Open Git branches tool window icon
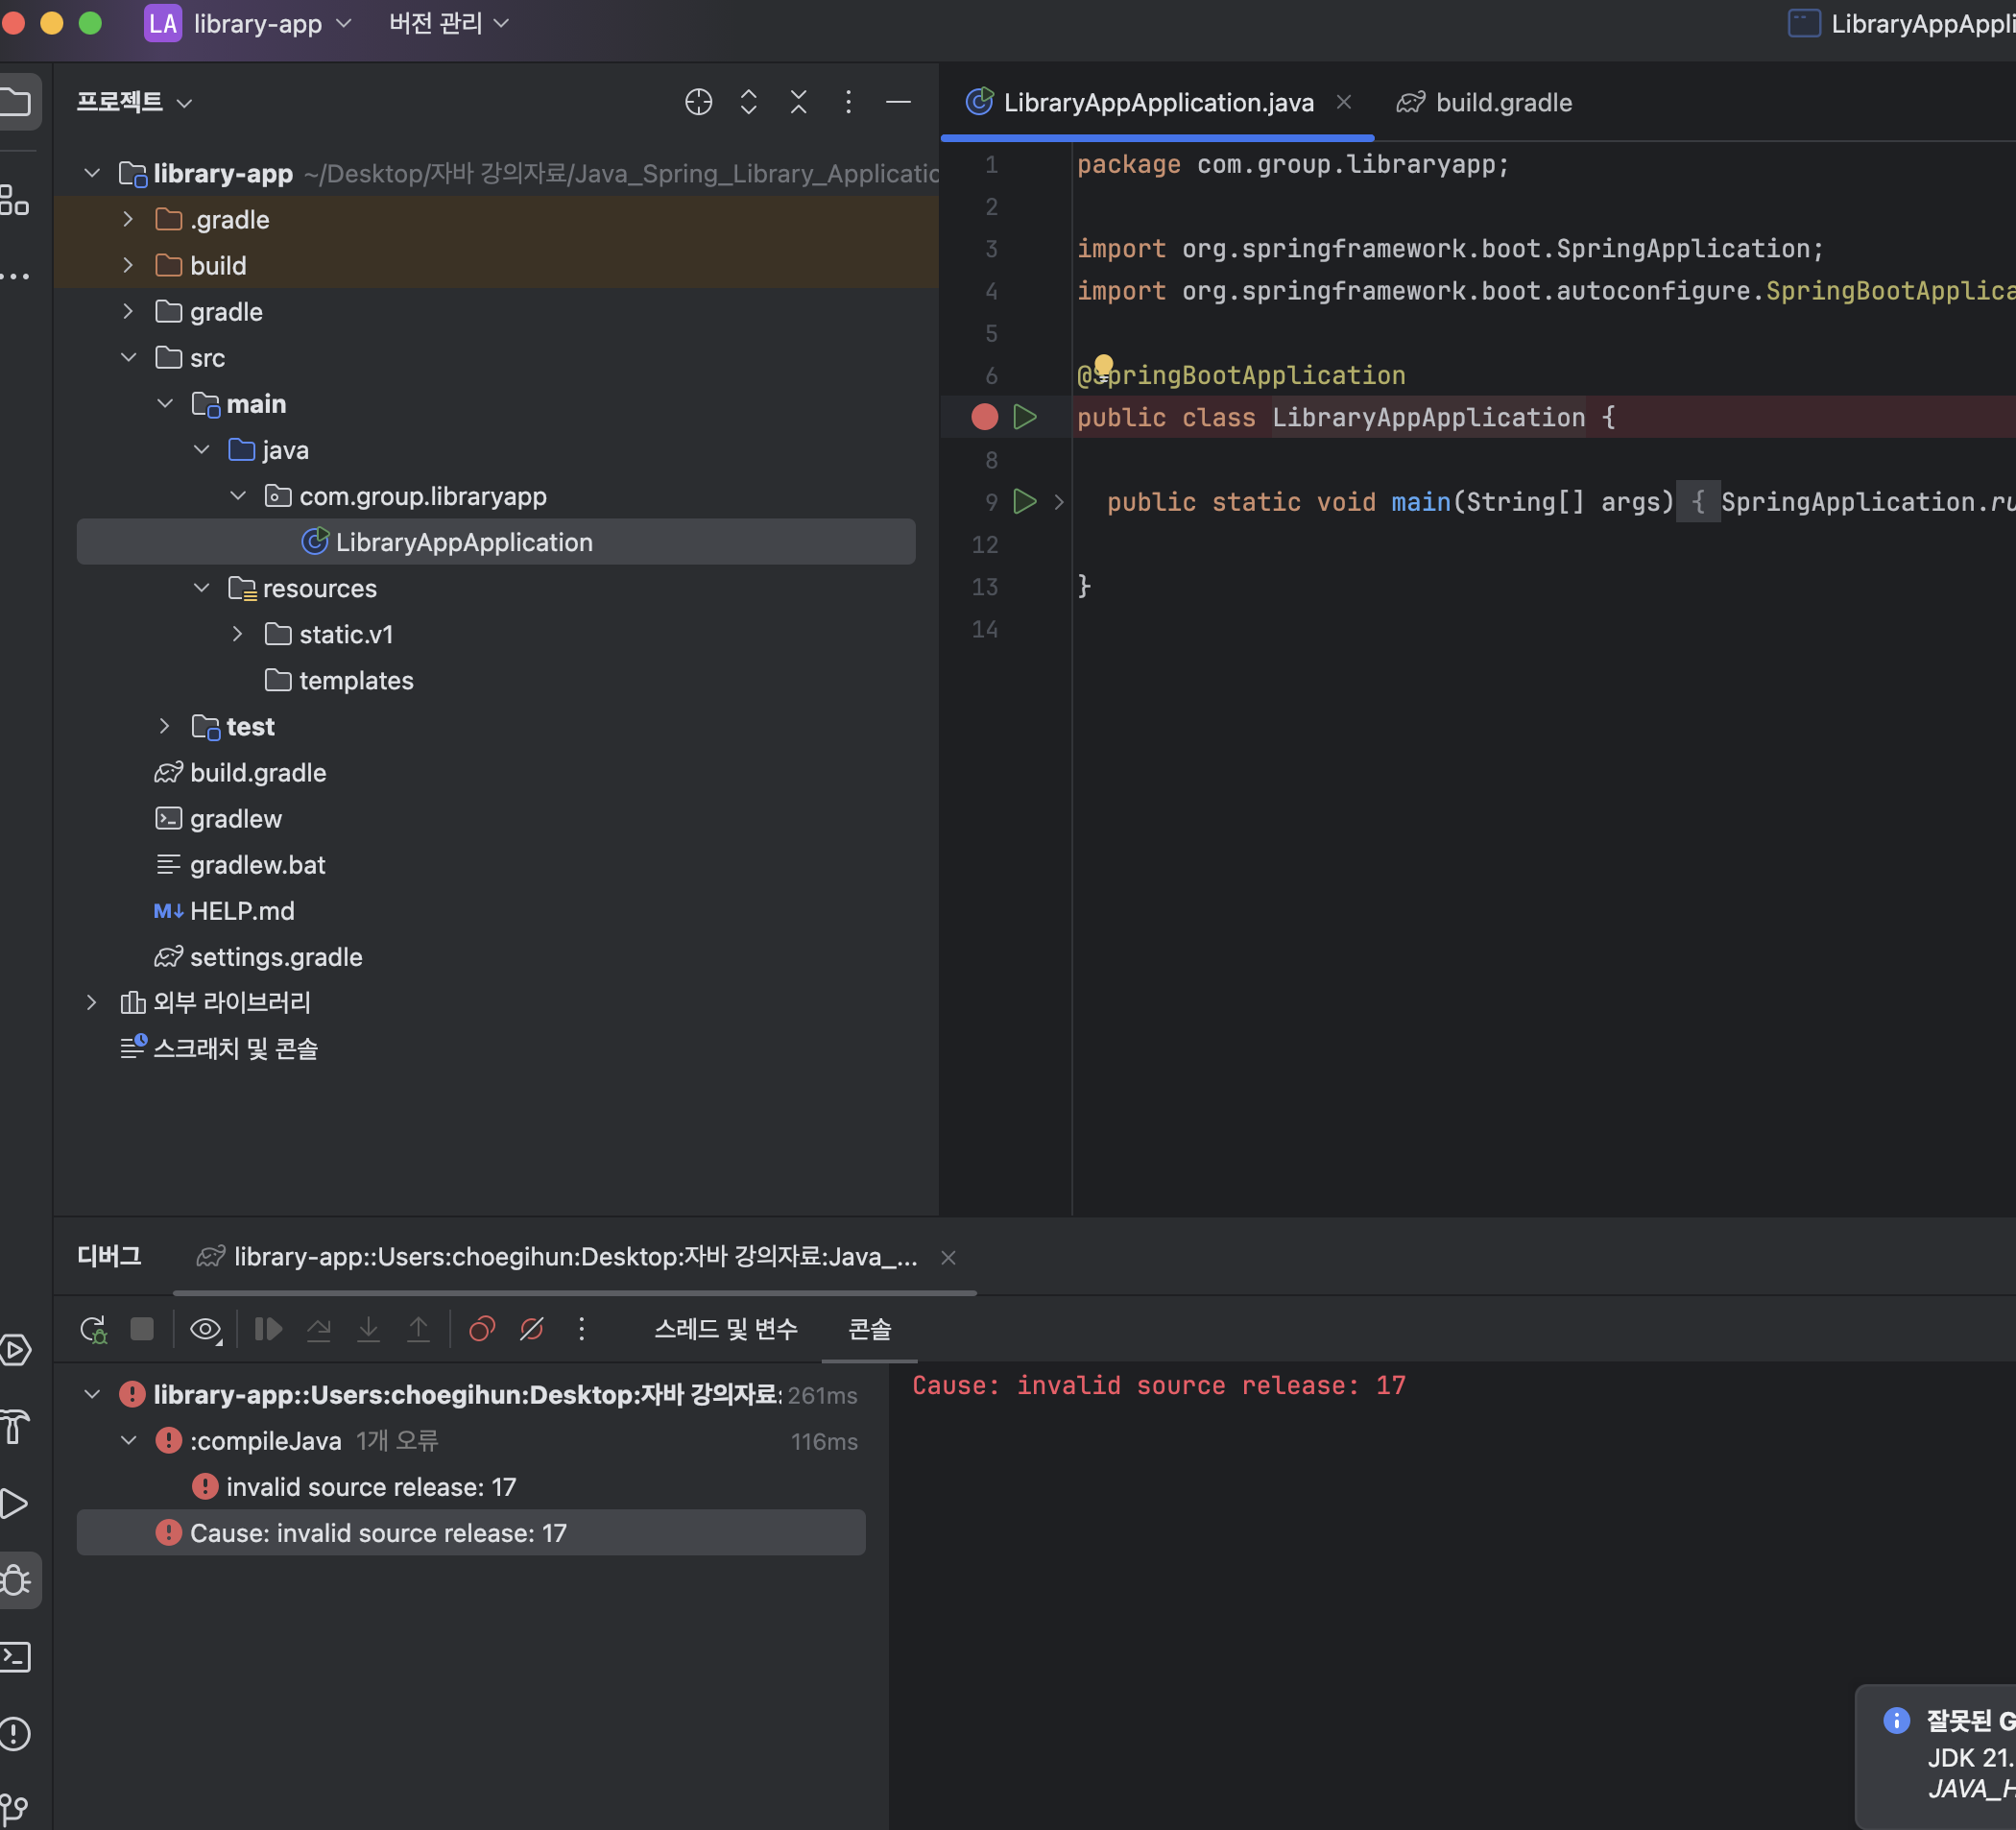Viewport: 2016px width, 1830px height. pos(14,1808)
